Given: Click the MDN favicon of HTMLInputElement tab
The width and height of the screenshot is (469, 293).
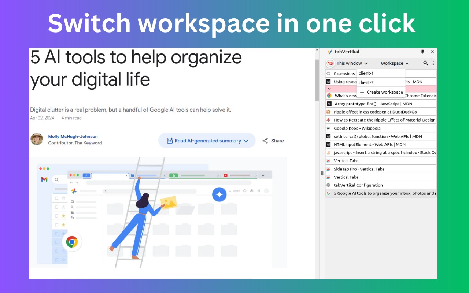Looking at the screenshot, I should coord(329,144).
